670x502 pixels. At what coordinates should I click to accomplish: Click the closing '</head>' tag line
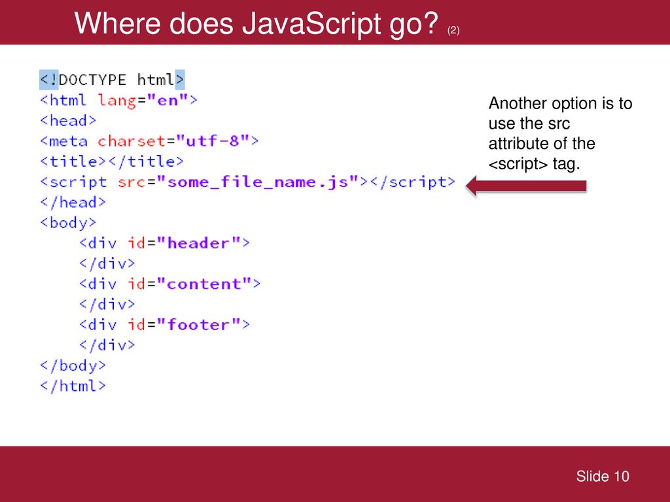tap(73, 202)
